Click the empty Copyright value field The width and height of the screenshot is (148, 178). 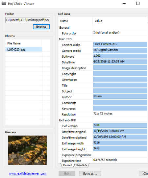tap(120, 73)
